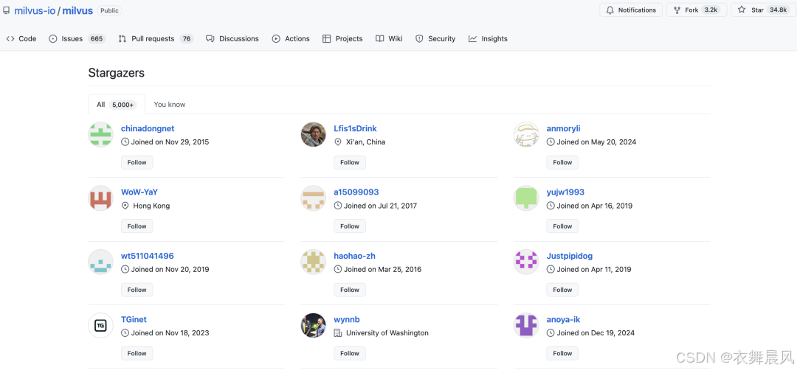Open wynnb's profile photo
The image size is (797, 370).
point(313,325)
